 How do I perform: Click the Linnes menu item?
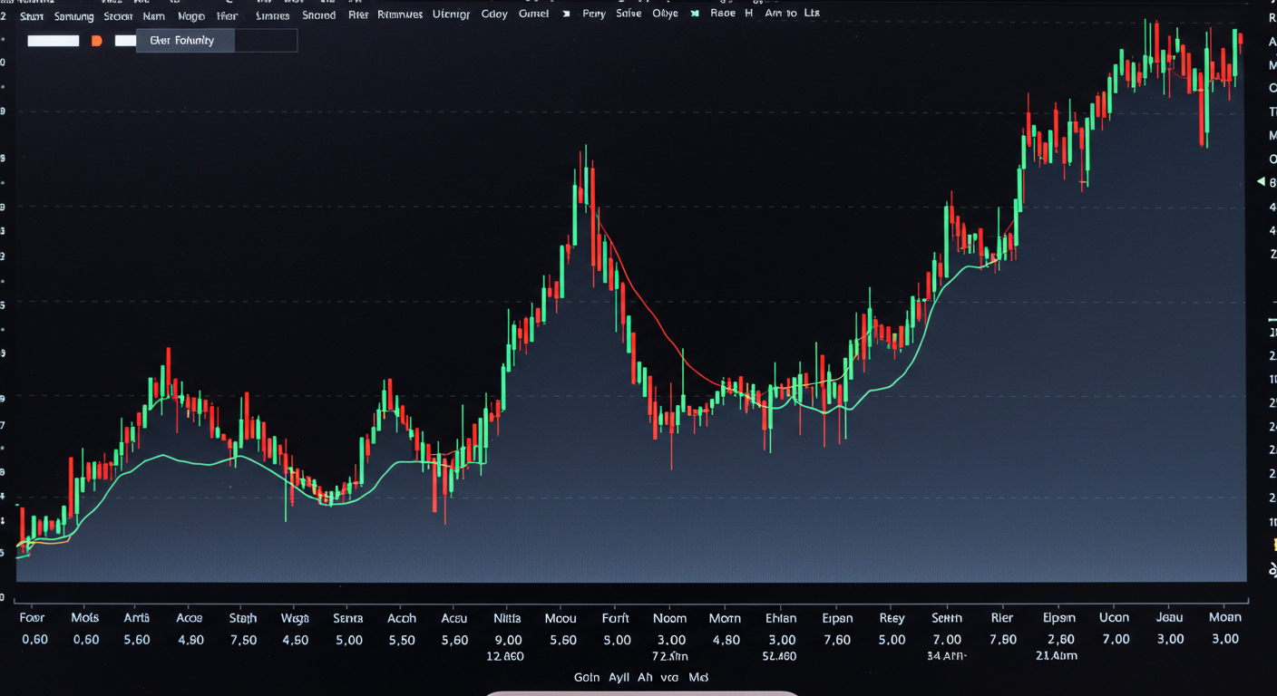tap(273, 15)
